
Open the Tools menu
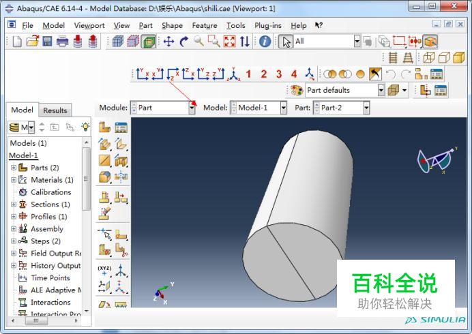click(x=236, y=26)
